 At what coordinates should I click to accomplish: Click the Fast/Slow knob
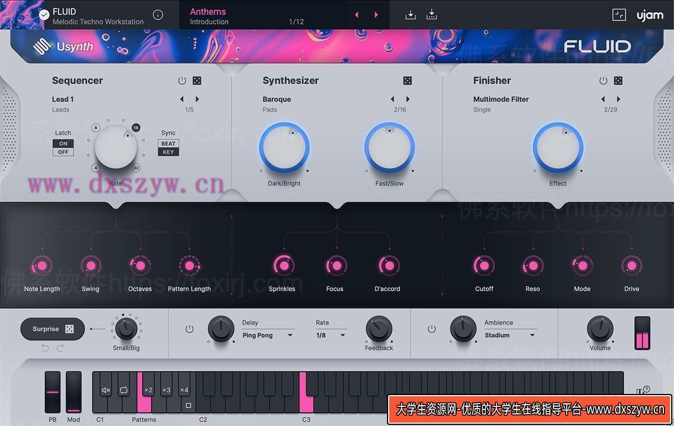coord(389,148)
